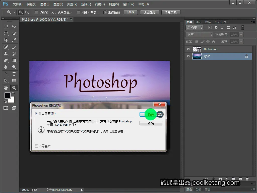Enable 缩放所有窗口 checkbox
The width and height of the screenshot is (257, 193).
(x=79, y=12)
